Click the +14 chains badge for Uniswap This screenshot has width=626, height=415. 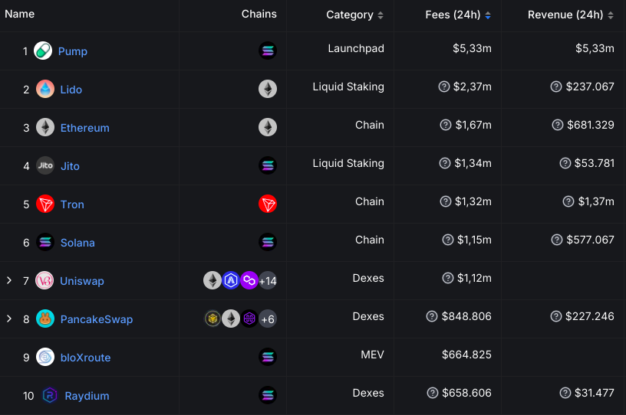(x=268, y=281)
